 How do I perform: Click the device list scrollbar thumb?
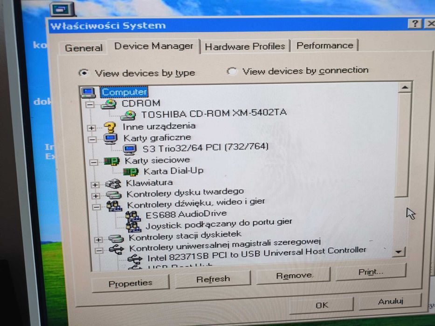tap(403, 145)
